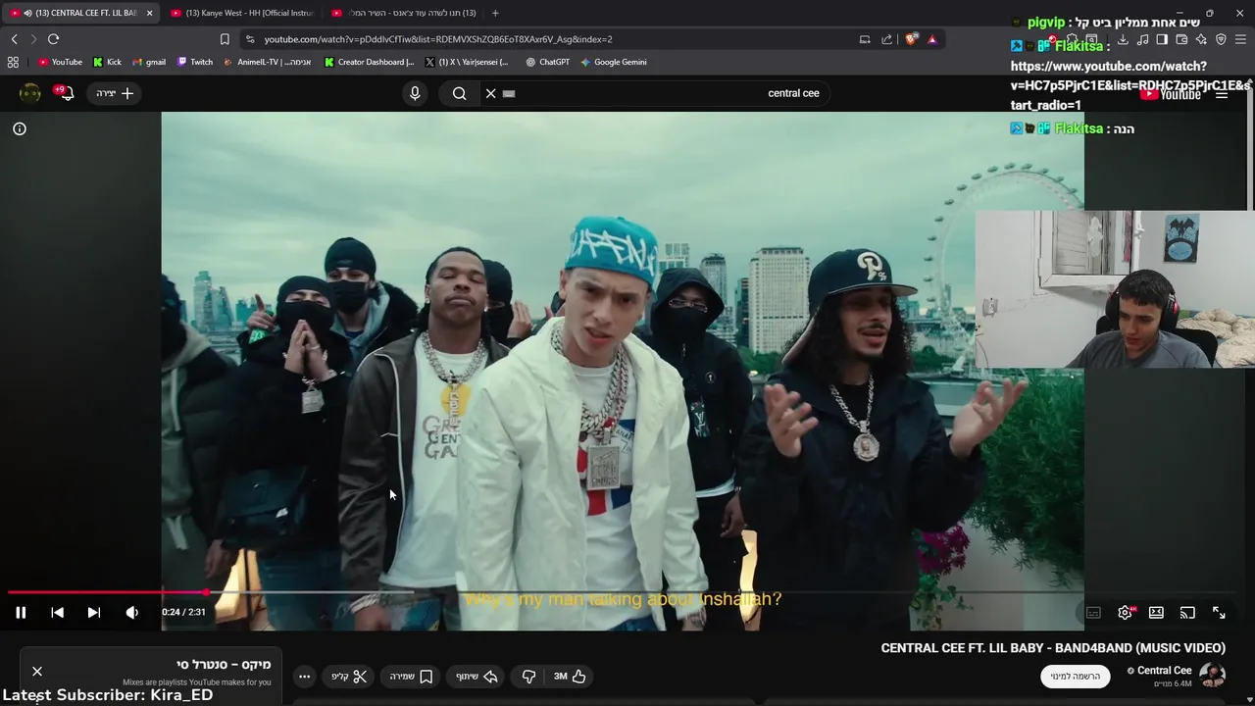This screenshot has width=1255, height=706.
Task: Save the video to a playlist
Action: pyautogui.click(x=412, y=676)
